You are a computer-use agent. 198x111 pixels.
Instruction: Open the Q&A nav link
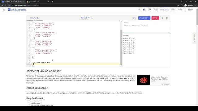click(x=149, y=10)
